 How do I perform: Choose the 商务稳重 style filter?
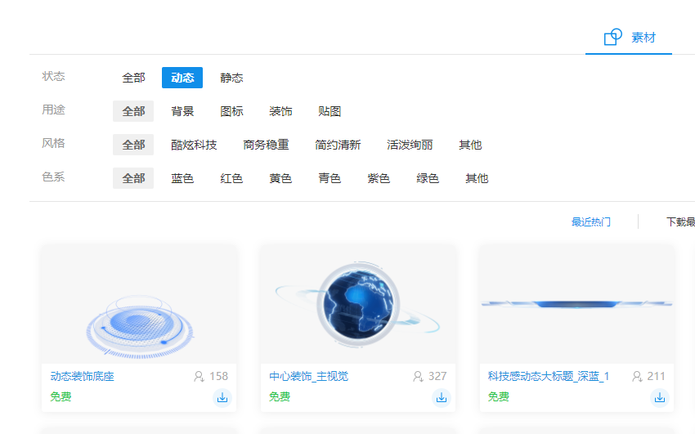[266, 145]
